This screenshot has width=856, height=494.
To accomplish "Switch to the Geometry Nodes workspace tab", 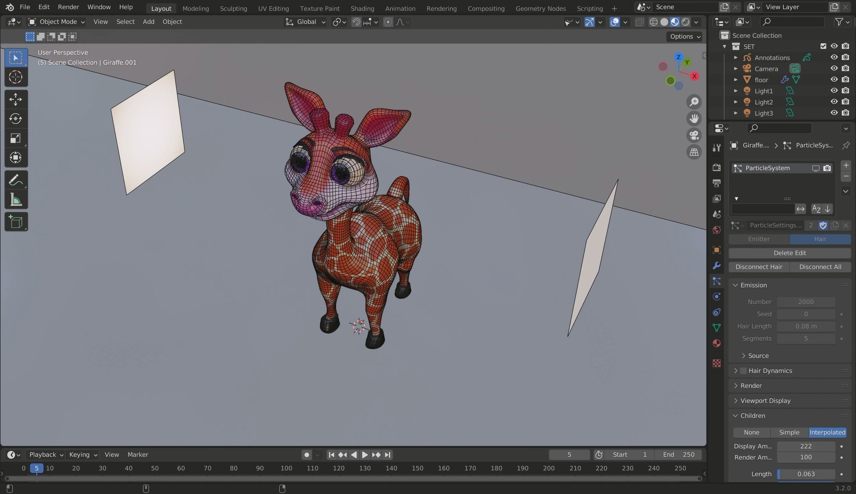I will 540,9.
